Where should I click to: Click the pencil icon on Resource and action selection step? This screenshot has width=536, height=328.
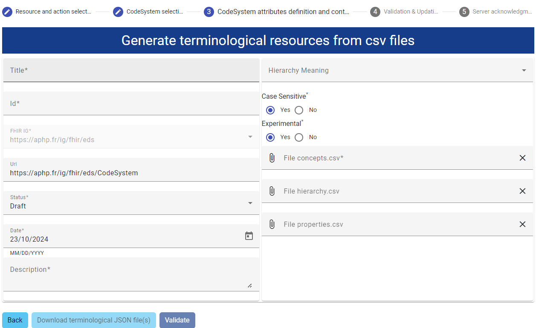7,11
